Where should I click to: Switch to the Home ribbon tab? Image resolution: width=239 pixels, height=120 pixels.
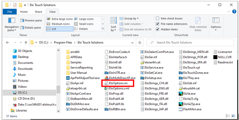(x=24, y=12)
